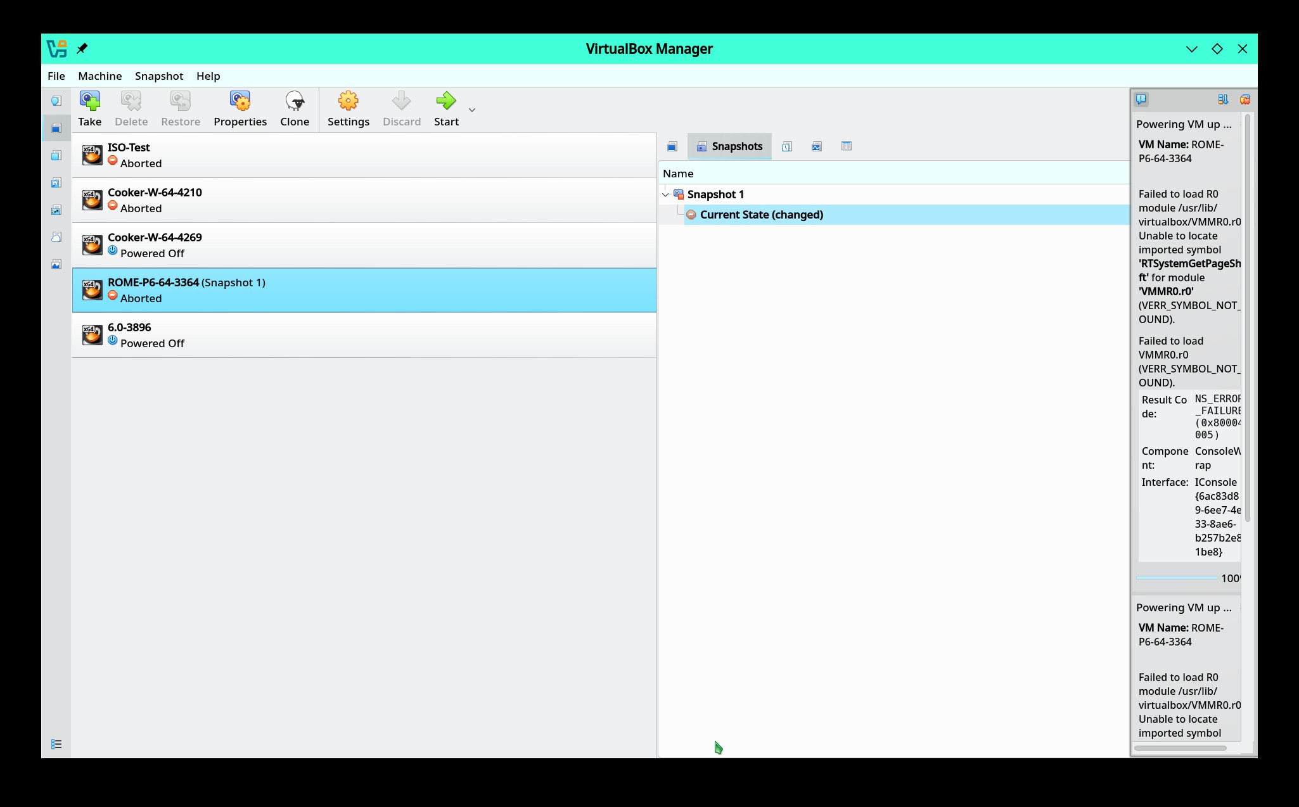Screen dimensions: 1299x807
Task: Select the Snapshots tab
Action: (x=729, y=146)
